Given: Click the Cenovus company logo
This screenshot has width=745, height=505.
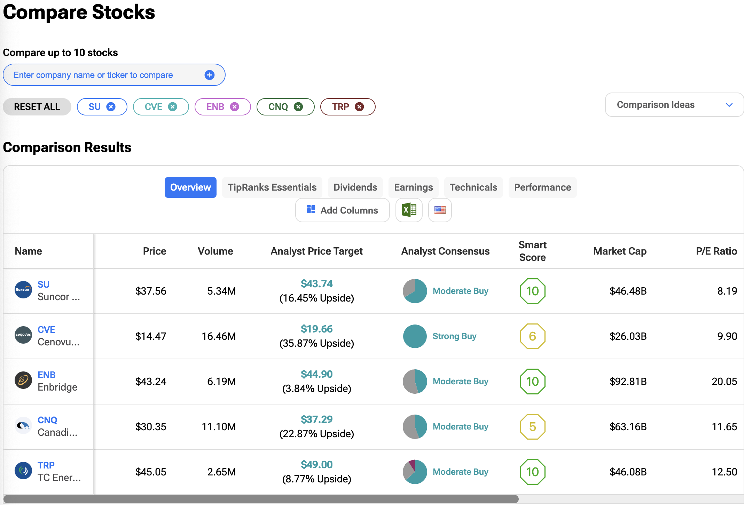Looking at the screenshot, I should (23, 335).
